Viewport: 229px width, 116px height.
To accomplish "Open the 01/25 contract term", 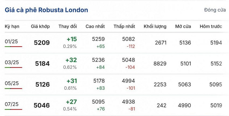I will 12,41.
